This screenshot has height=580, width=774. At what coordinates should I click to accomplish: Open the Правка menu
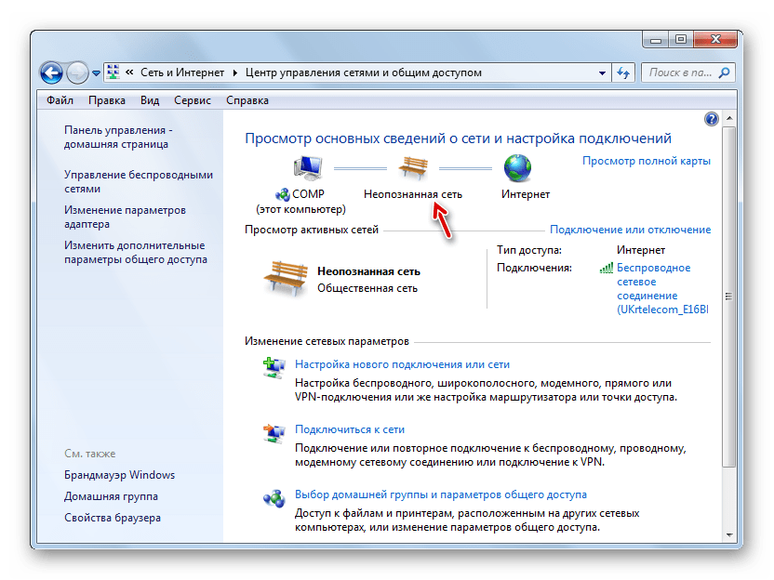(x=107, y=100)
